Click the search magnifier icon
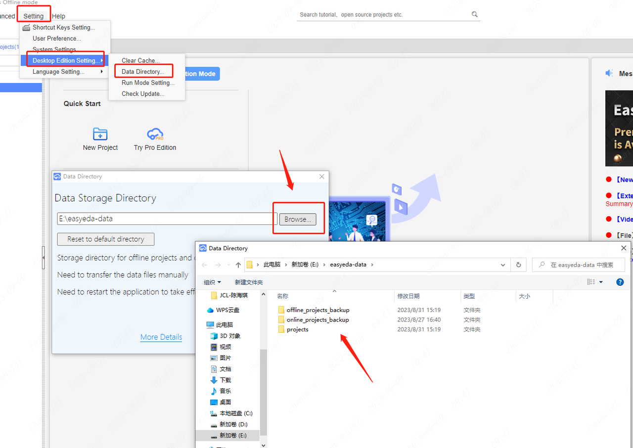The width and height of the screenshot is (633, 448). pyautogui.click(x=475, y=14)
